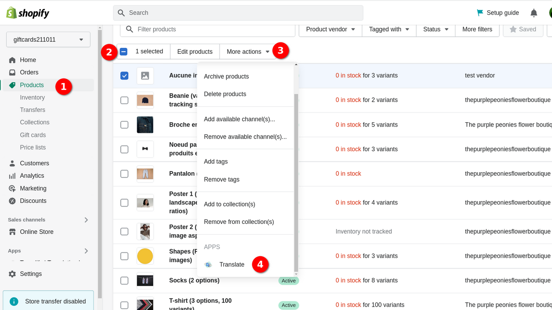This screenshot has height=310, width=552.
Task: Click the Filter products input field
Action: [x=207, y=29]
